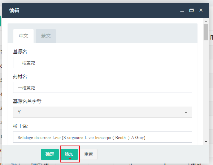The width and height of the screenshot is (213, 165).
Task: Minimize the 编辑 dialog window
Action: [182, 10]
